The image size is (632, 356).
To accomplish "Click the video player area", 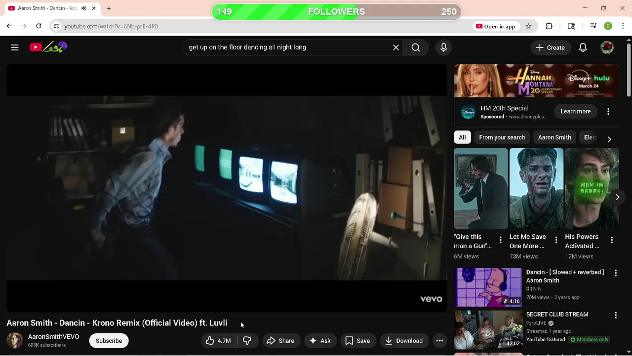I will (x=227, y=188).
